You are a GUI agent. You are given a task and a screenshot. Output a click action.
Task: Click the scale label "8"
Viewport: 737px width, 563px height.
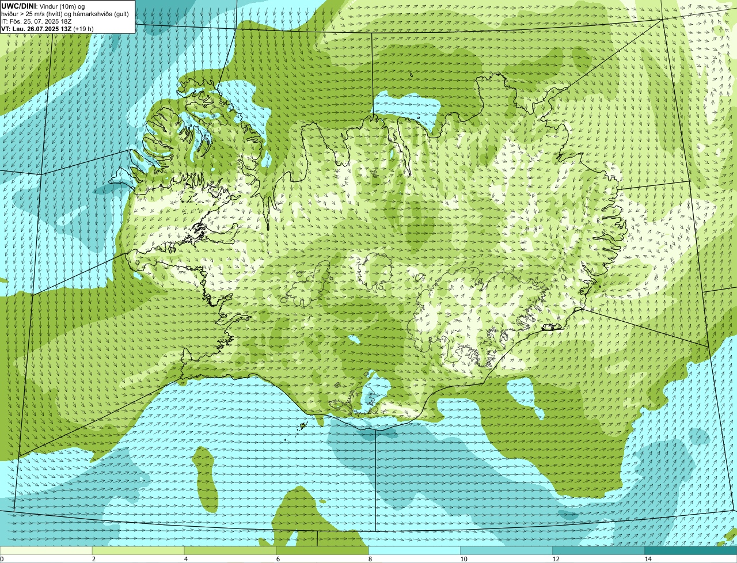point(370,559)
